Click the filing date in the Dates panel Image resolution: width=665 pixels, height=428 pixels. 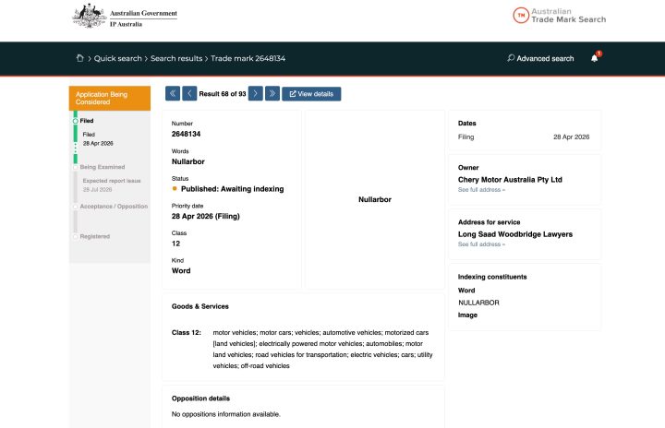click(572, 137)
